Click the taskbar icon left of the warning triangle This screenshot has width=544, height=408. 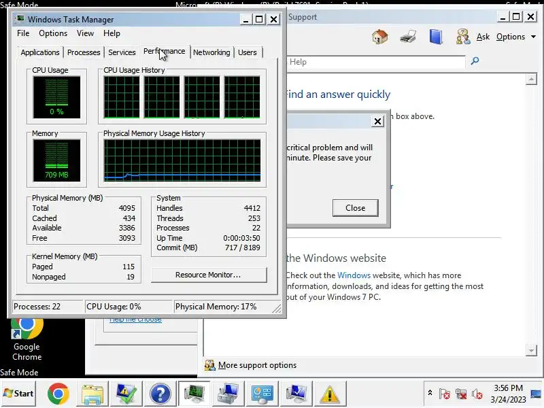coord(296,394)
